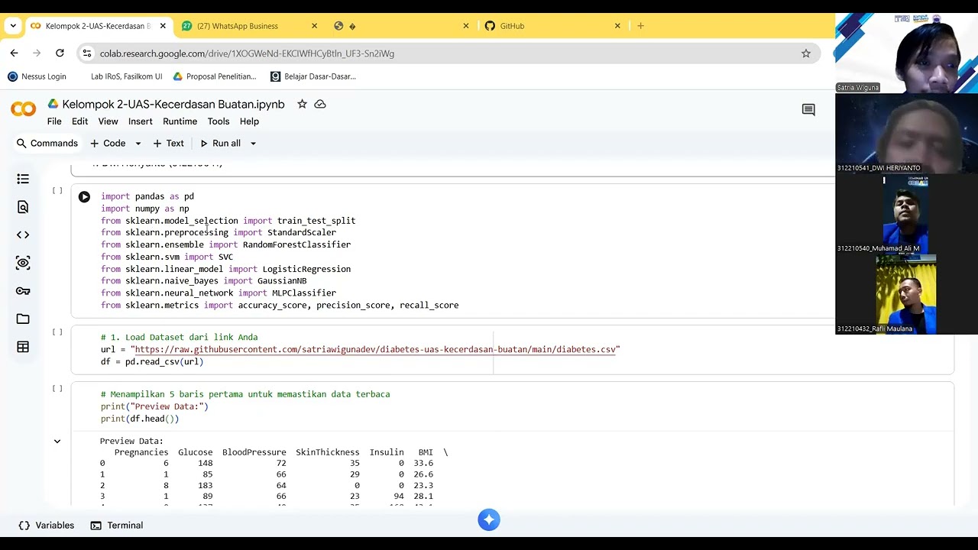Open the Tools menu

coord(219,121)
